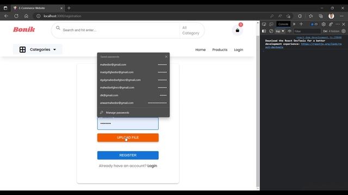
Task: Open the tab actions menu icon
Action: tap(5, 8)
